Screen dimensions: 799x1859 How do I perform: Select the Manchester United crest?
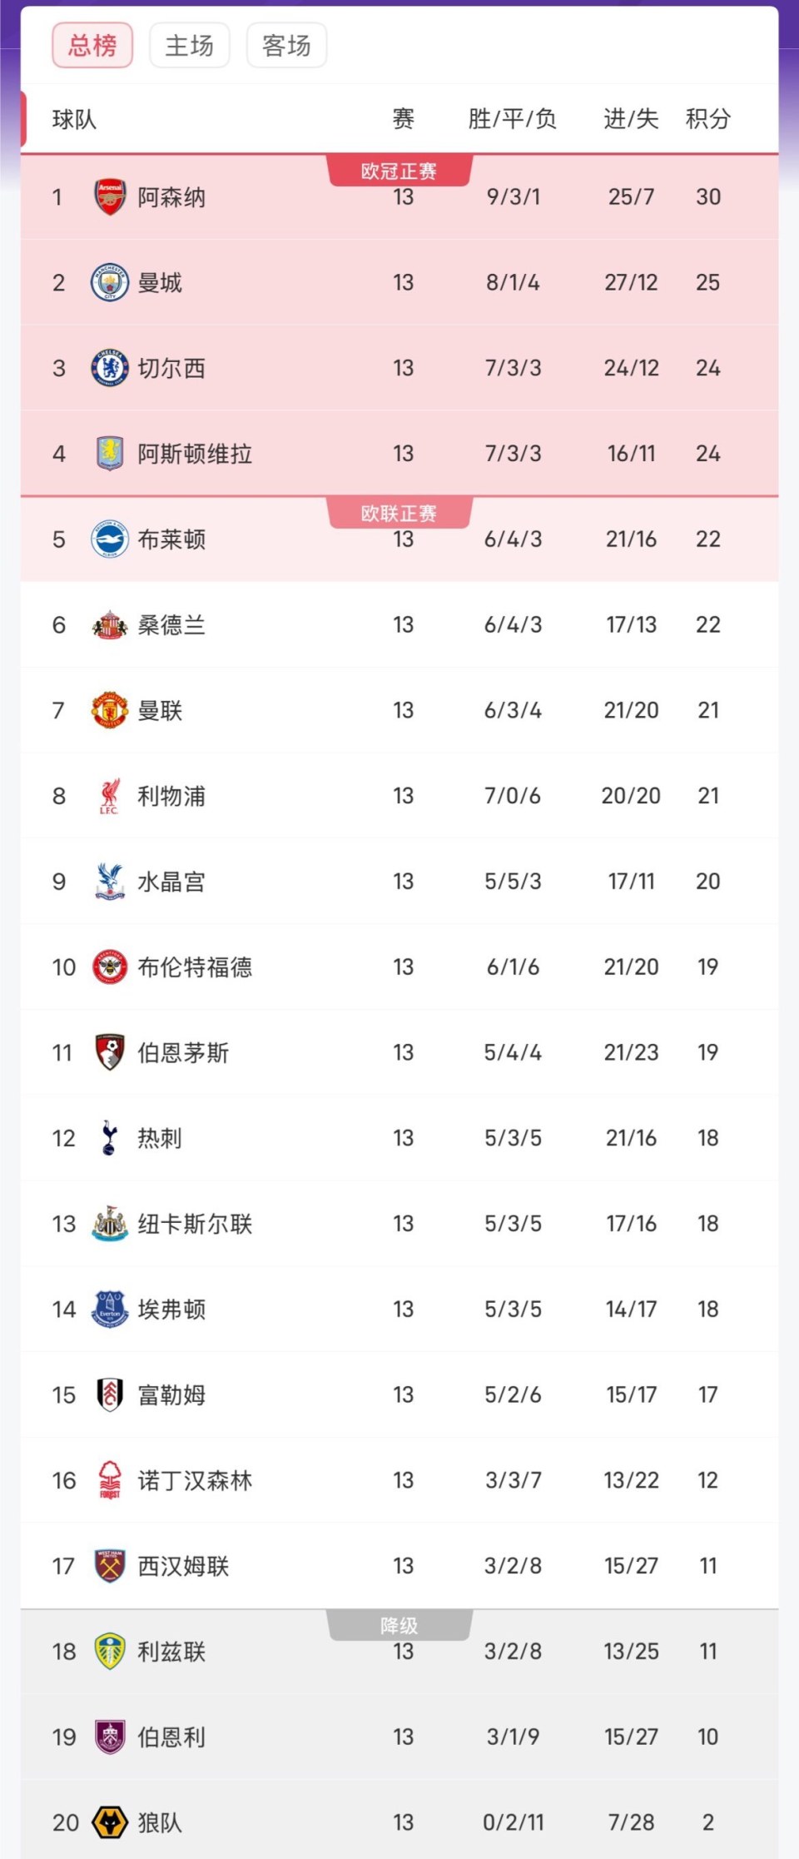110,710
